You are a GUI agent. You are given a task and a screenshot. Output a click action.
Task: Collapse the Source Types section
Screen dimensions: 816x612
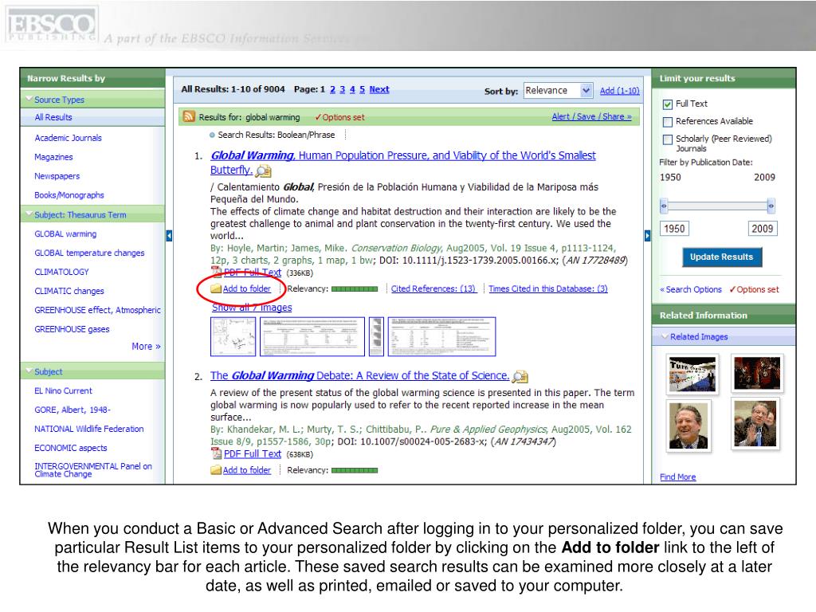tap(29, 99)
